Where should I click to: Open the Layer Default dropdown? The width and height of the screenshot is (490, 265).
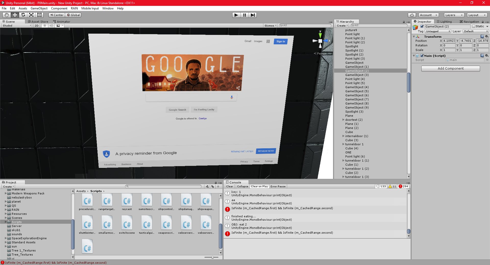tap(476, 31)
